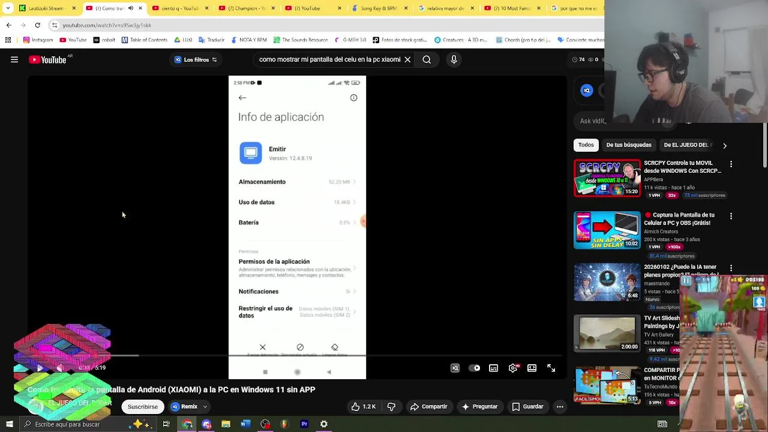Enter fullscreen in the video player
Viewport: 768px width, 432px height.
click(551, 368)
